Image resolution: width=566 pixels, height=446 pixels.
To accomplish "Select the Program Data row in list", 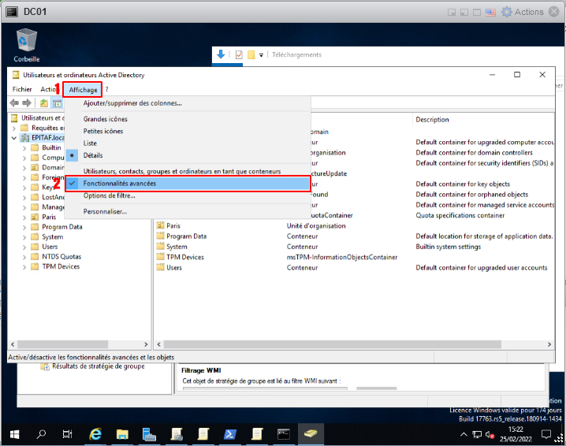I will 186,236.
